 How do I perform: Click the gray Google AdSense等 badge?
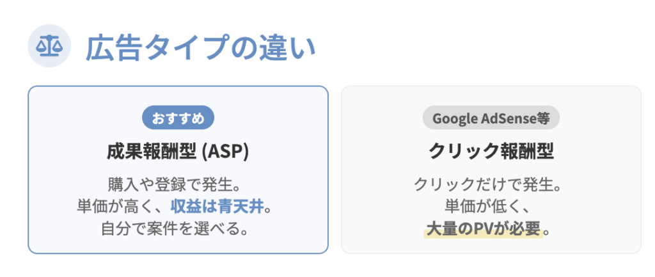[491, 118]
